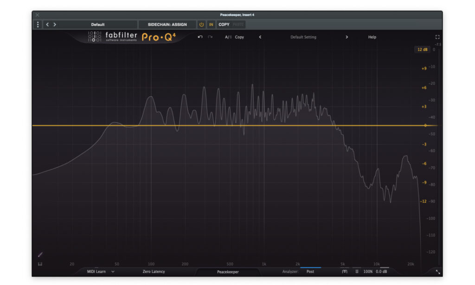
Task: Toggle the IN input monitoring button
Action: coord(211,25)
